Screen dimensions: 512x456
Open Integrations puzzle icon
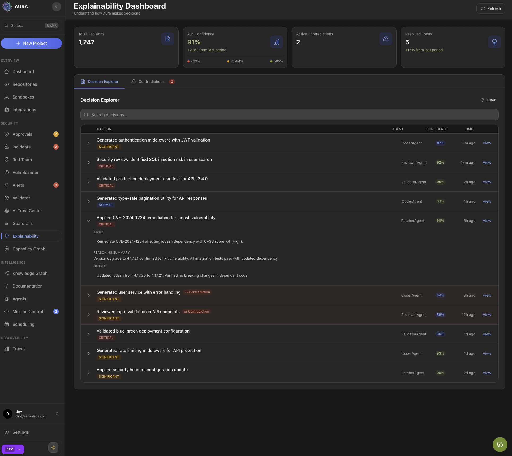(7, 110)
